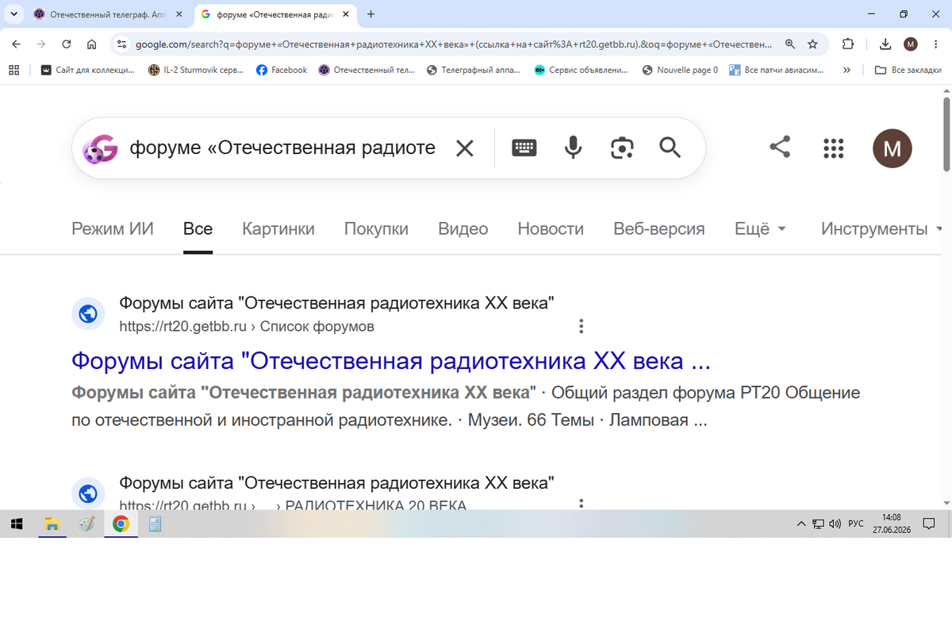Start voice search with microphone
Screen dimensions: 952x633
(574, 148)
